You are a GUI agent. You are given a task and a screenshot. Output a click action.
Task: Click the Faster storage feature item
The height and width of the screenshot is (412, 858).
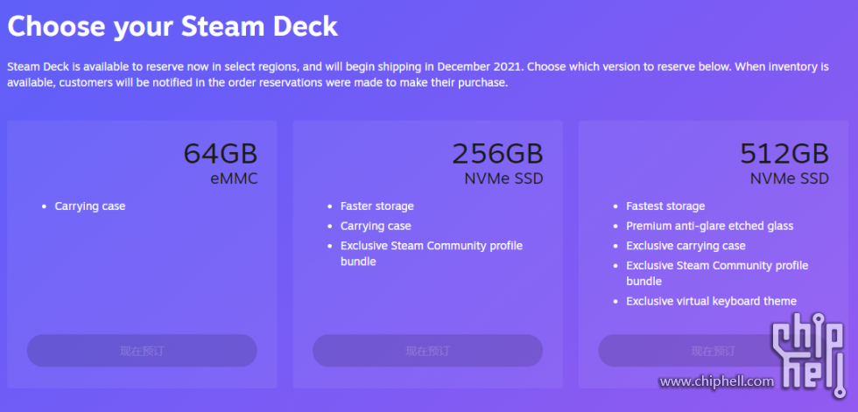377,206
